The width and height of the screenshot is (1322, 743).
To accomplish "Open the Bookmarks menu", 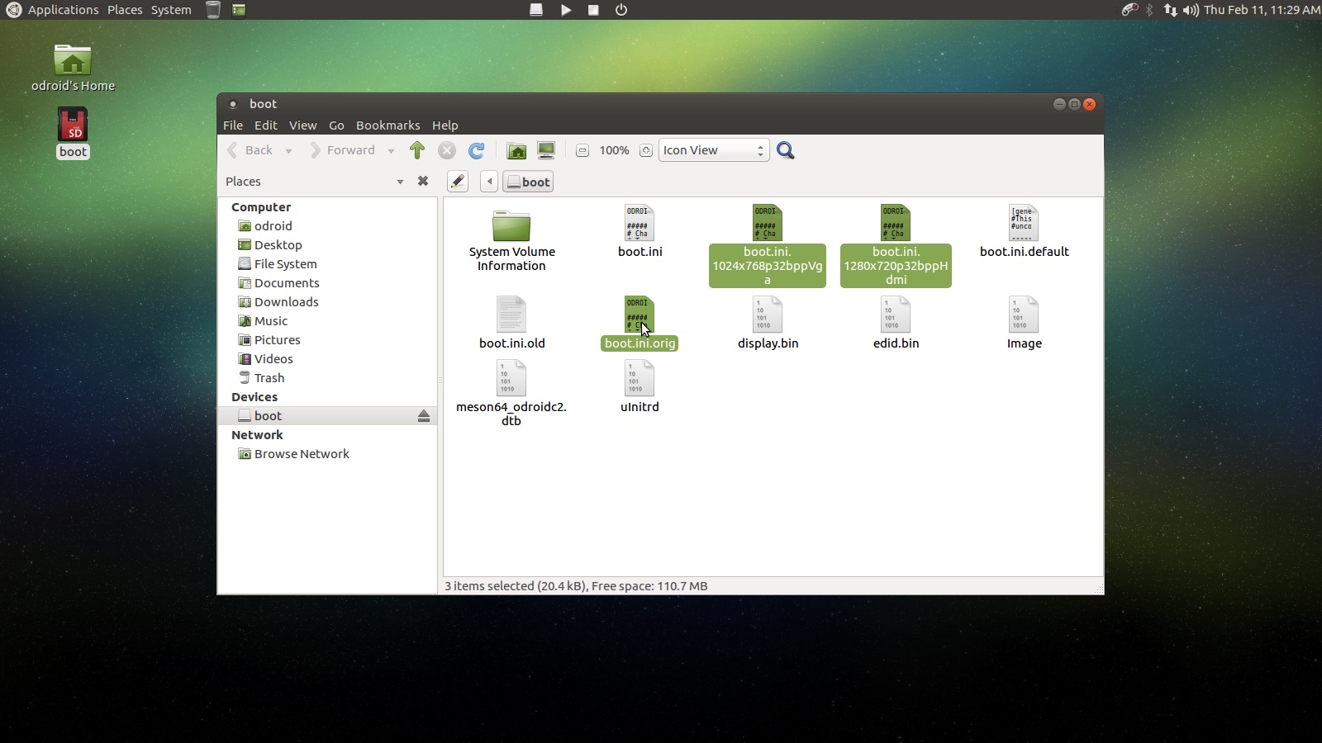I will click(x=388, y=125).
